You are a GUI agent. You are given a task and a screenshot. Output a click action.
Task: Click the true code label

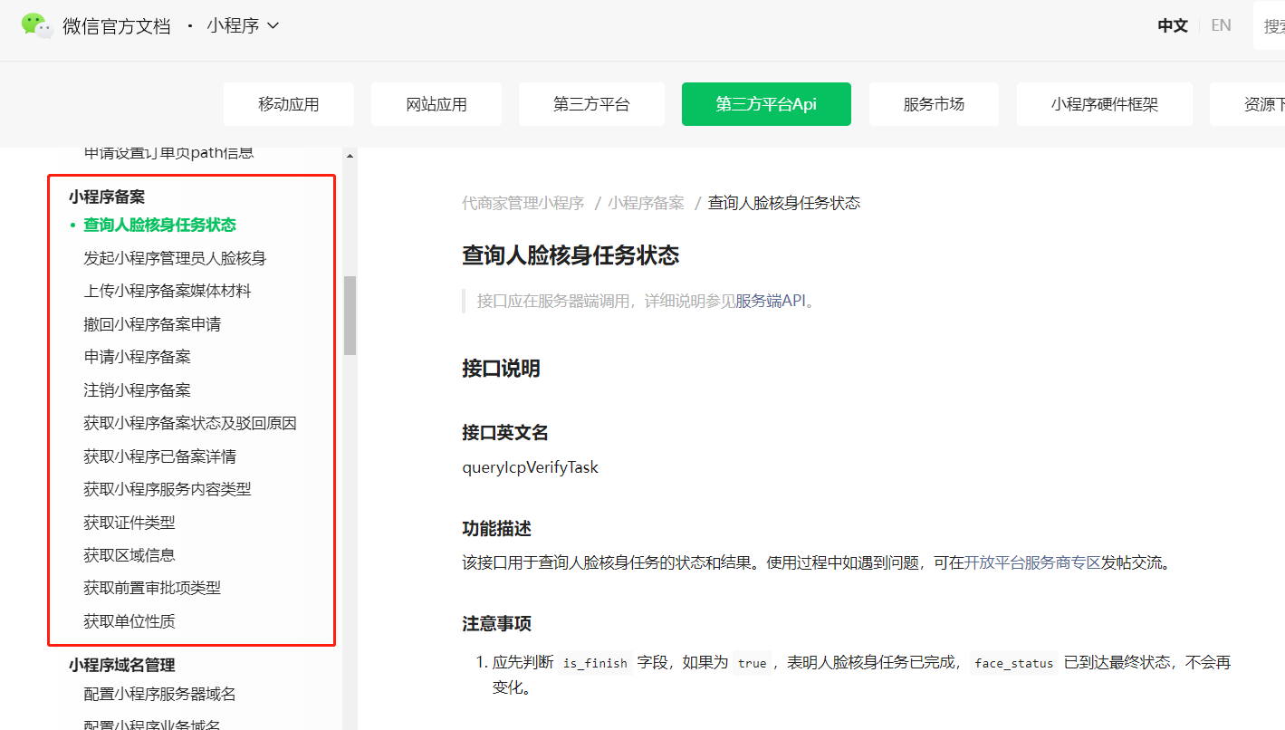tap(752, 663)
